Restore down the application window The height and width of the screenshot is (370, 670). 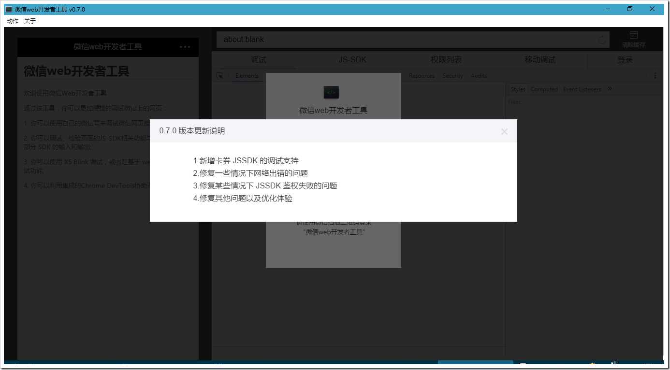[x=629, y=9]
